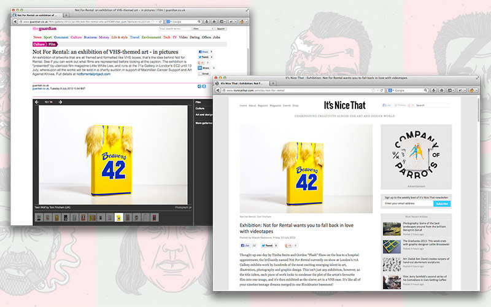The width and height of the screenshot is (491, 307).
Task: Open the Environment section on the Guardian
Action: tap(151, 37)
